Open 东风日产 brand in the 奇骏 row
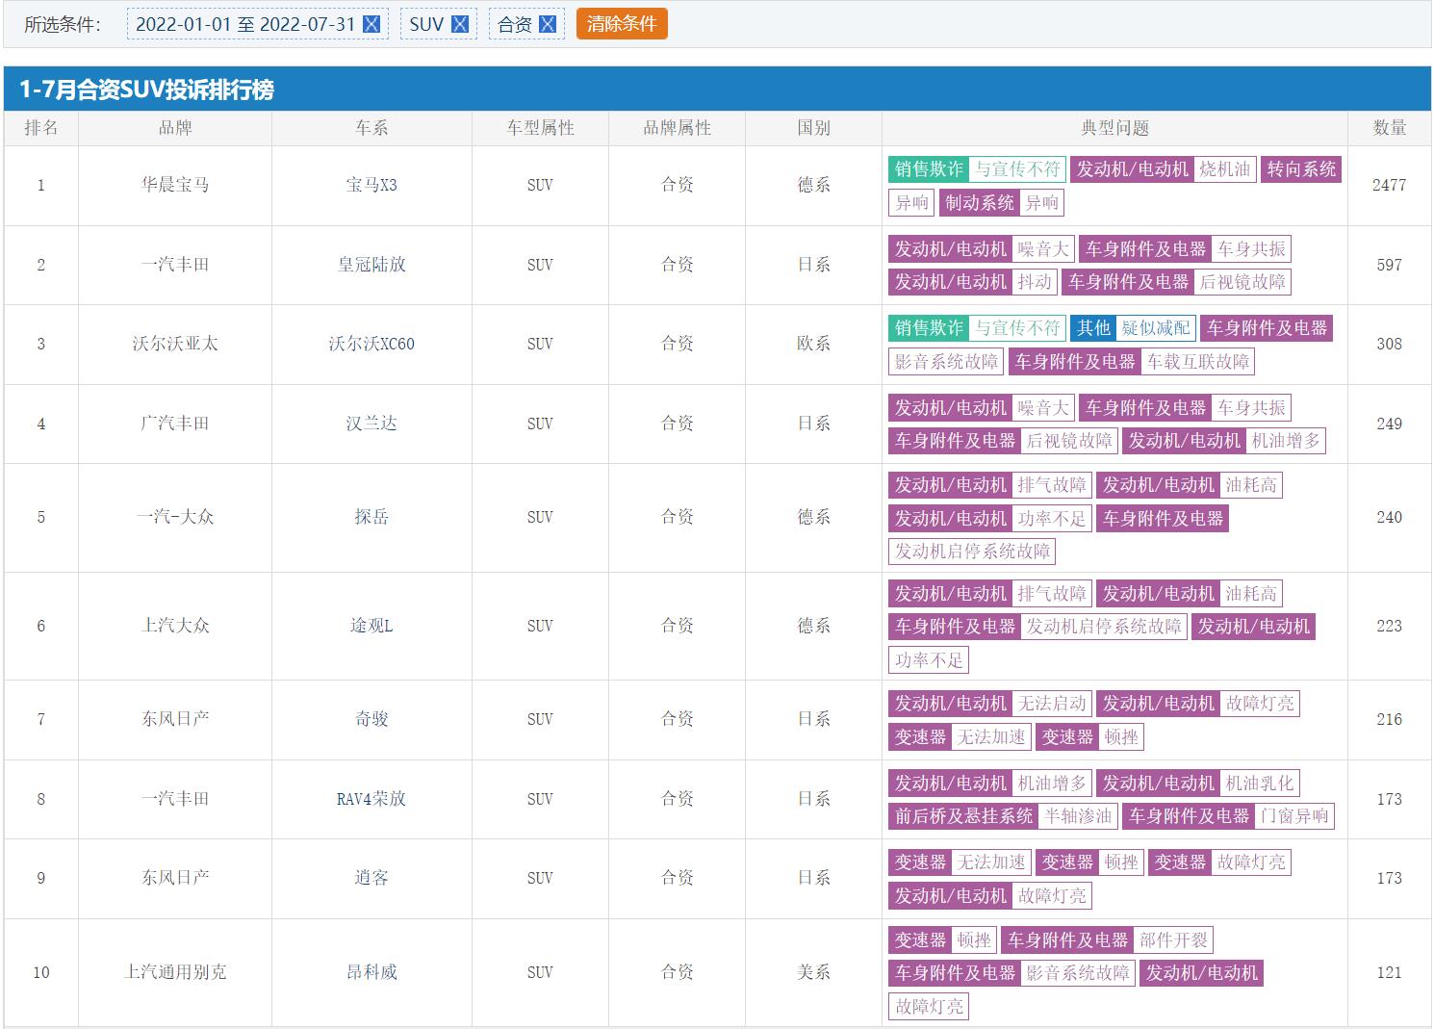Viewport: 1434px width, 1029px height. [x=175, y=719]
